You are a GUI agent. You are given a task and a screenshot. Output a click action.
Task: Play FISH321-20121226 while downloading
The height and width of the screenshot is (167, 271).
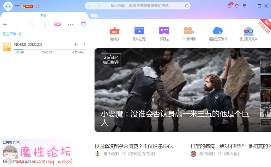(76, 45)
